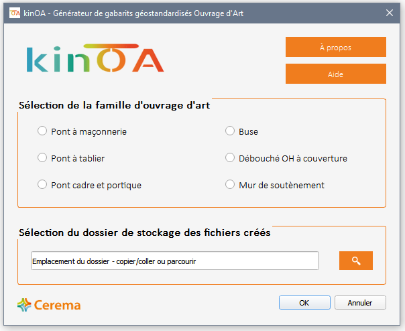Click the large kinOA logo
The width and height of the screenshot is (405, 331).
tap(95, 59)
